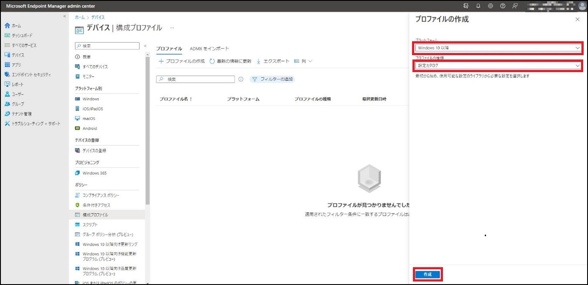
Task: Open the help question mark icon
Action: click(x=503, y=6)
